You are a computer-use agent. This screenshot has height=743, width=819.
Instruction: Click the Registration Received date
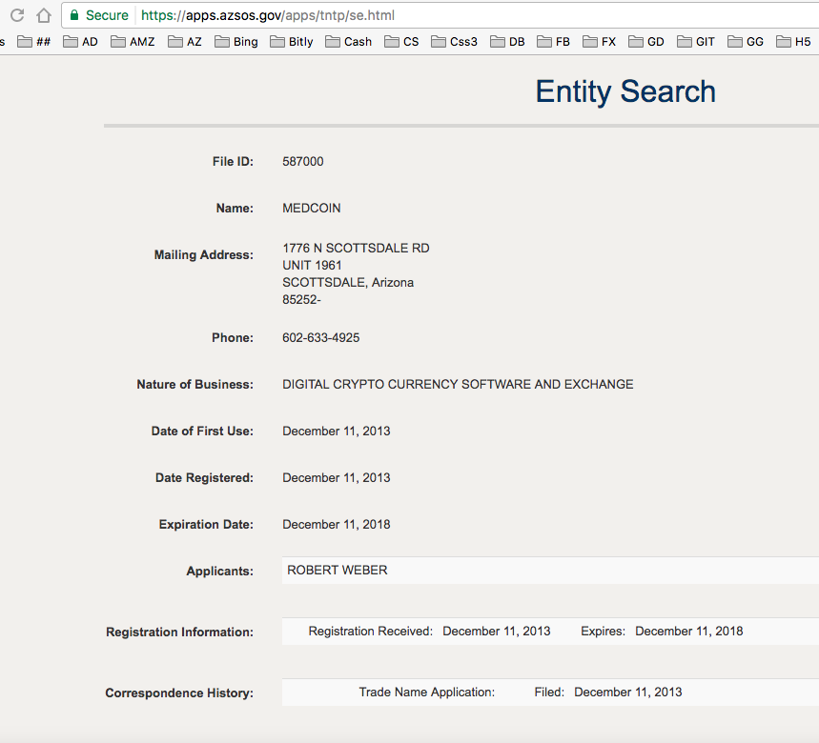(x=496, y=632)
